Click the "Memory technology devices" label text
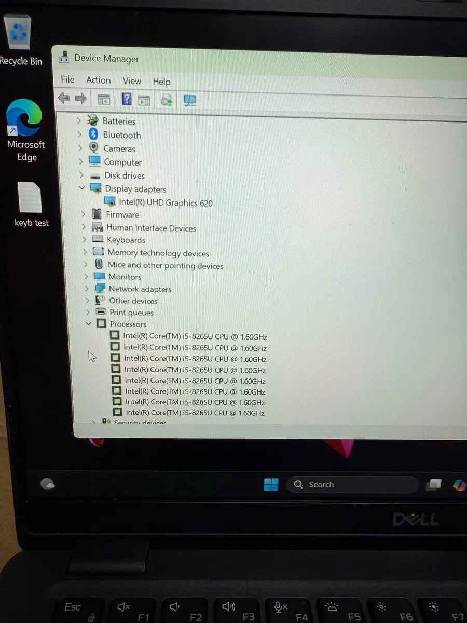 158,253
